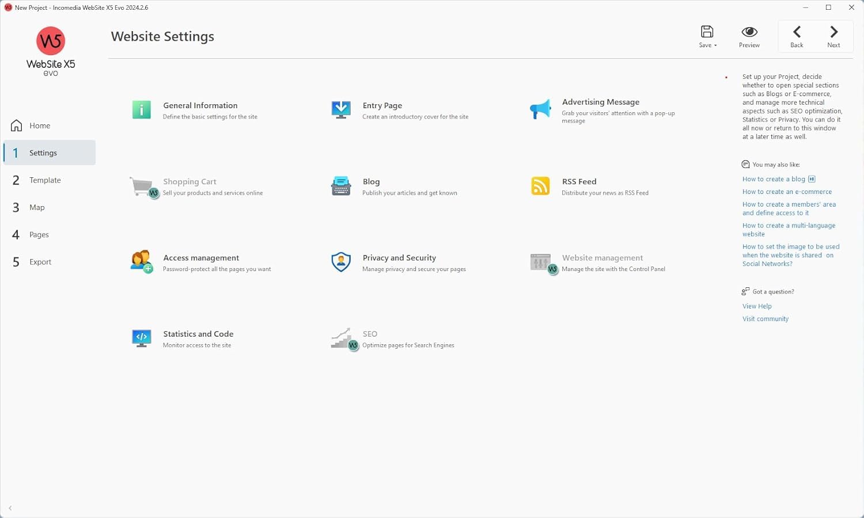The height and width of the screenshot is (518, 864).
Task: Click 'Optimize pages for Search Engines' description
Action: tap(408, 345)
